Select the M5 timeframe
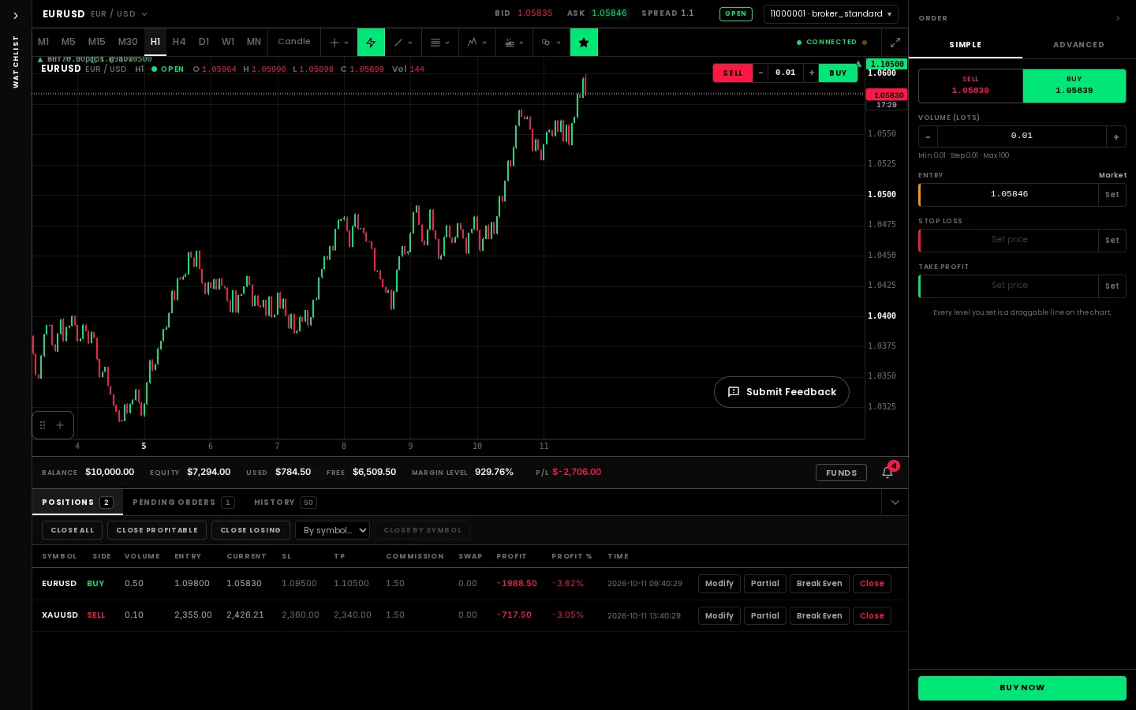This screenshot has width=1136, height=710. (69, 42)
